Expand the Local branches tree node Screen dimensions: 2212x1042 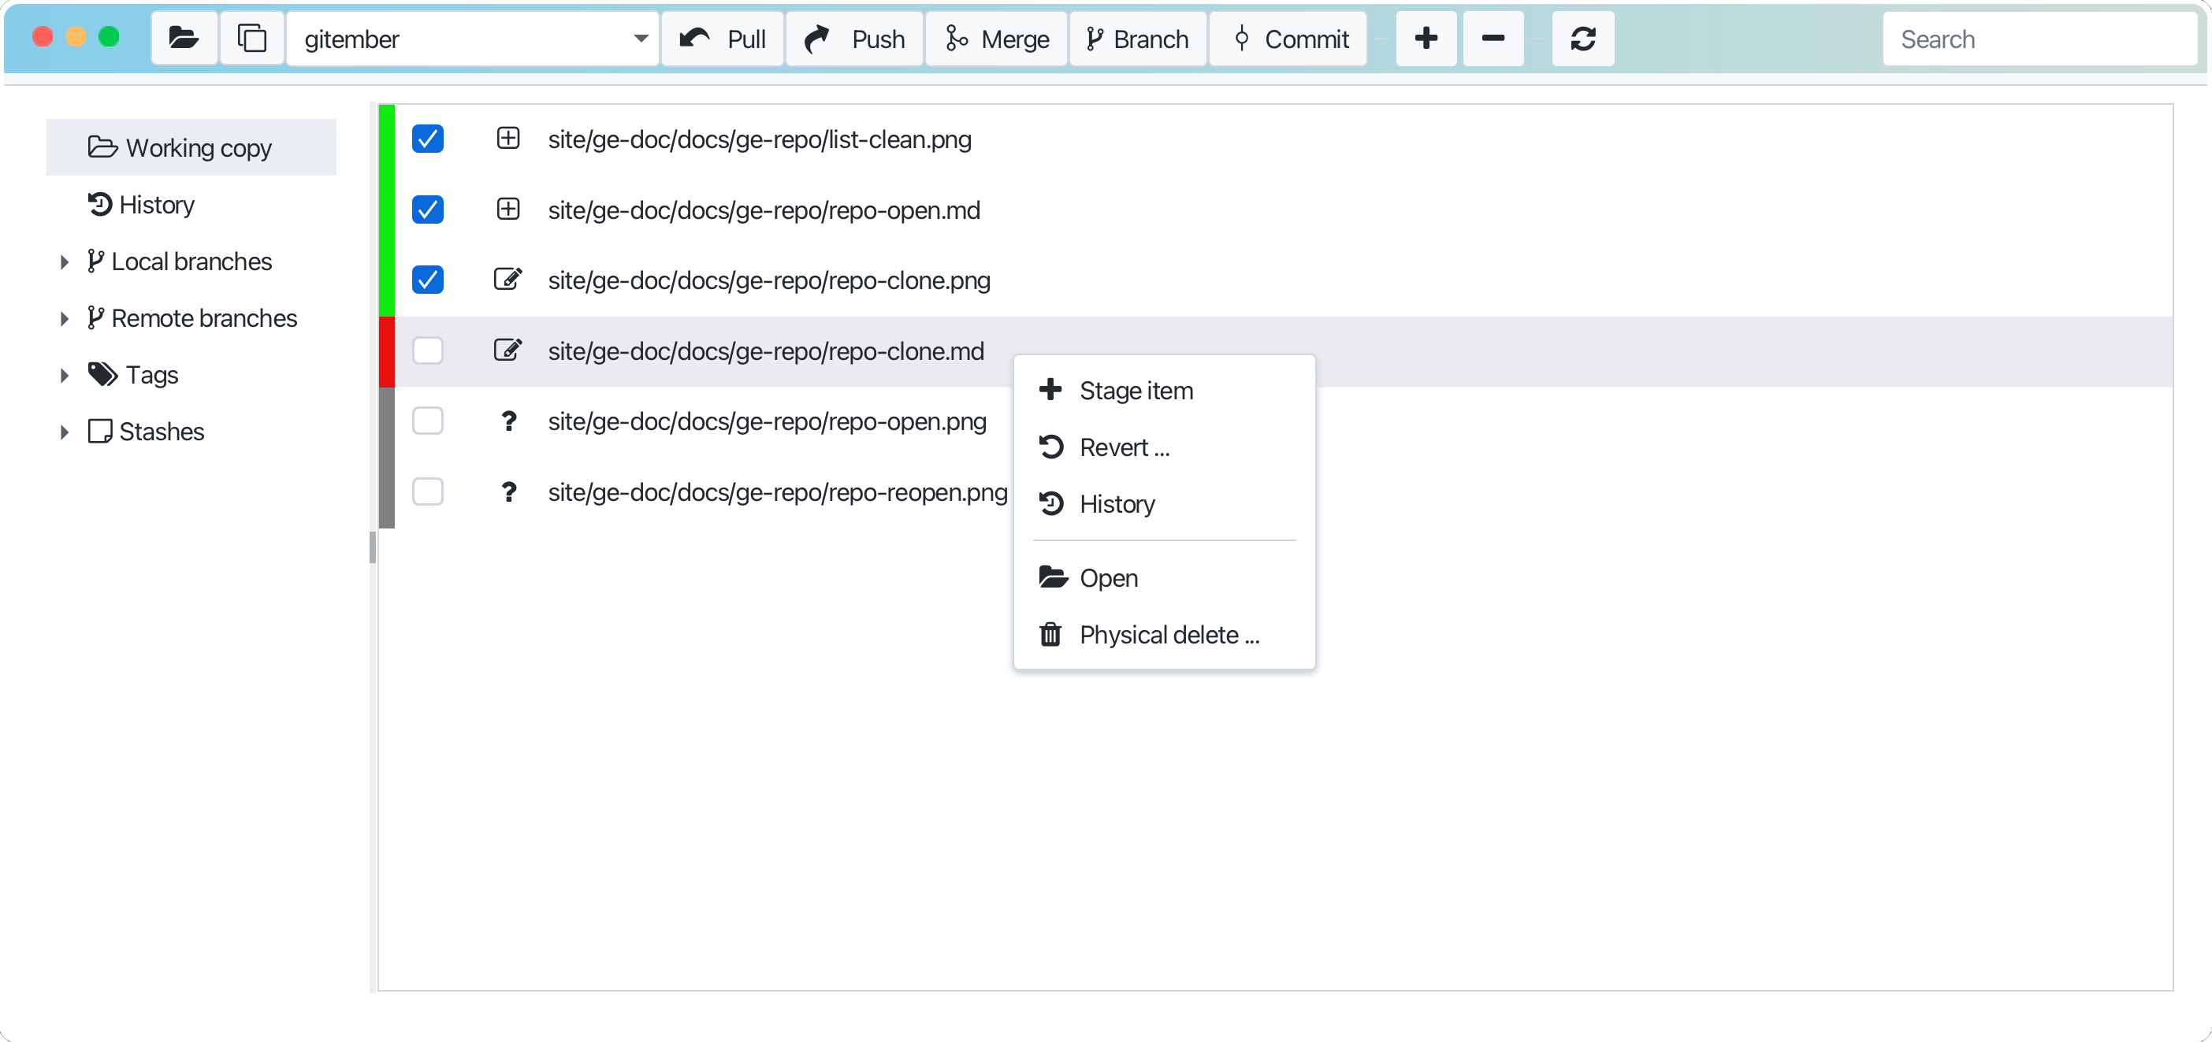click(x=65, y=261)
